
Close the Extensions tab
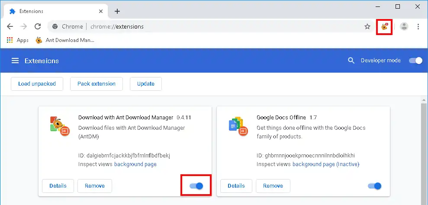click(x=101, y=11)
